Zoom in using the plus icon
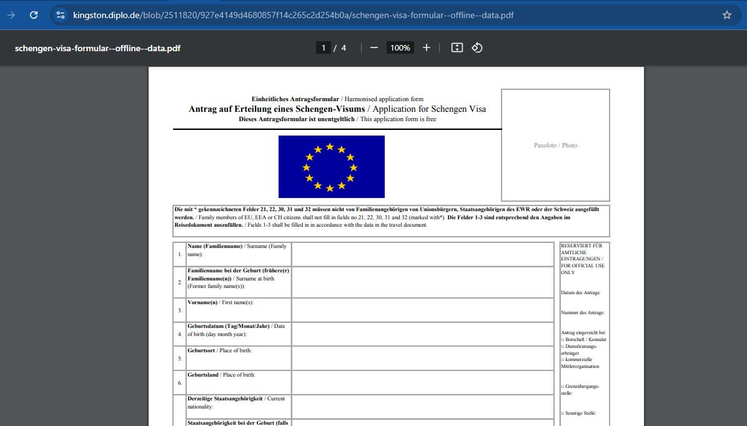 426,47
